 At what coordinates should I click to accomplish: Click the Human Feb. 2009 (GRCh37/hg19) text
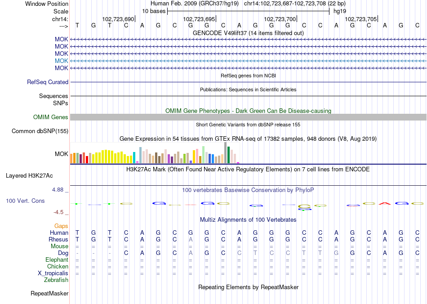195,4
